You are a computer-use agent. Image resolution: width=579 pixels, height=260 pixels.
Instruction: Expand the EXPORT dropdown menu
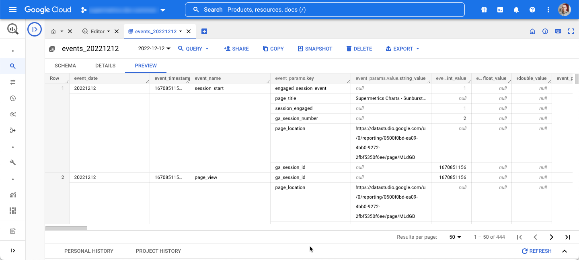pos(402,49)
